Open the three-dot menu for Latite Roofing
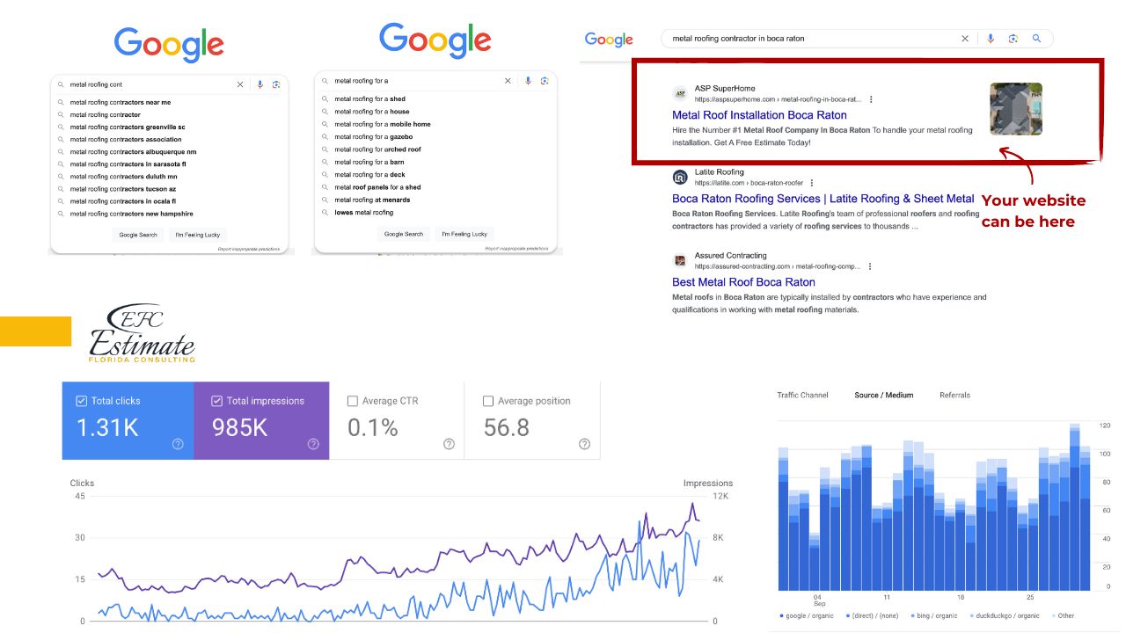Viewport: 1126px width, 633px height. point(811,183)
